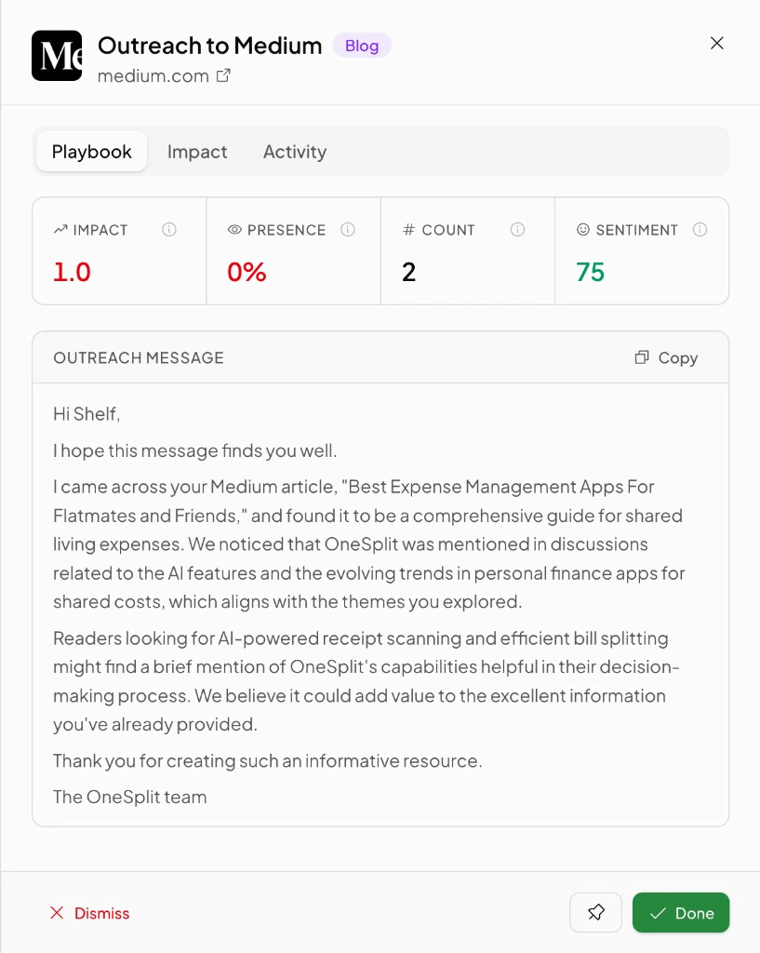Click the signature 'The OneSplit team'
The image size is (760, 953).
coord(130,797)
